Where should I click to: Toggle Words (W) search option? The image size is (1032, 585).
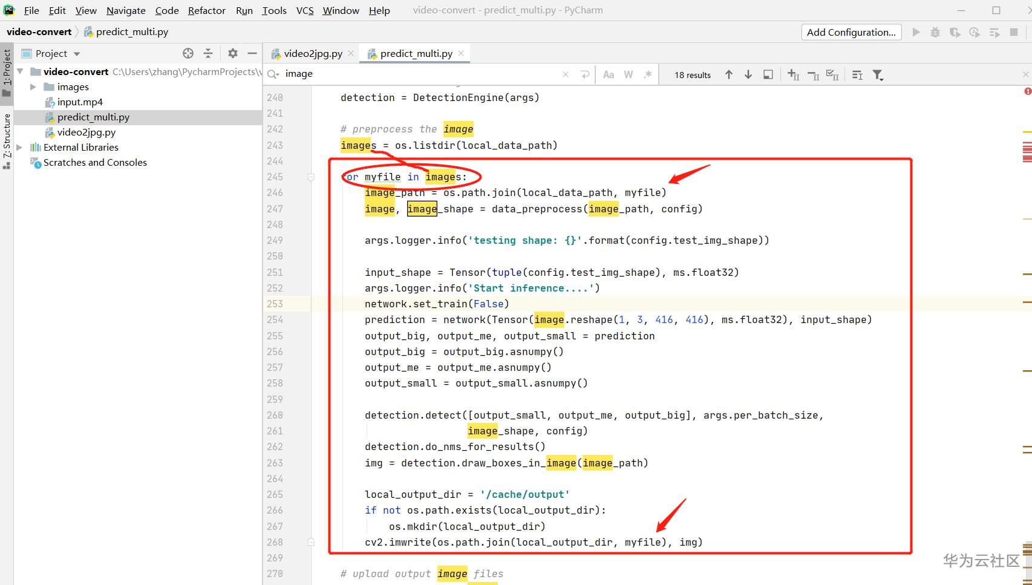pos(629,74)
